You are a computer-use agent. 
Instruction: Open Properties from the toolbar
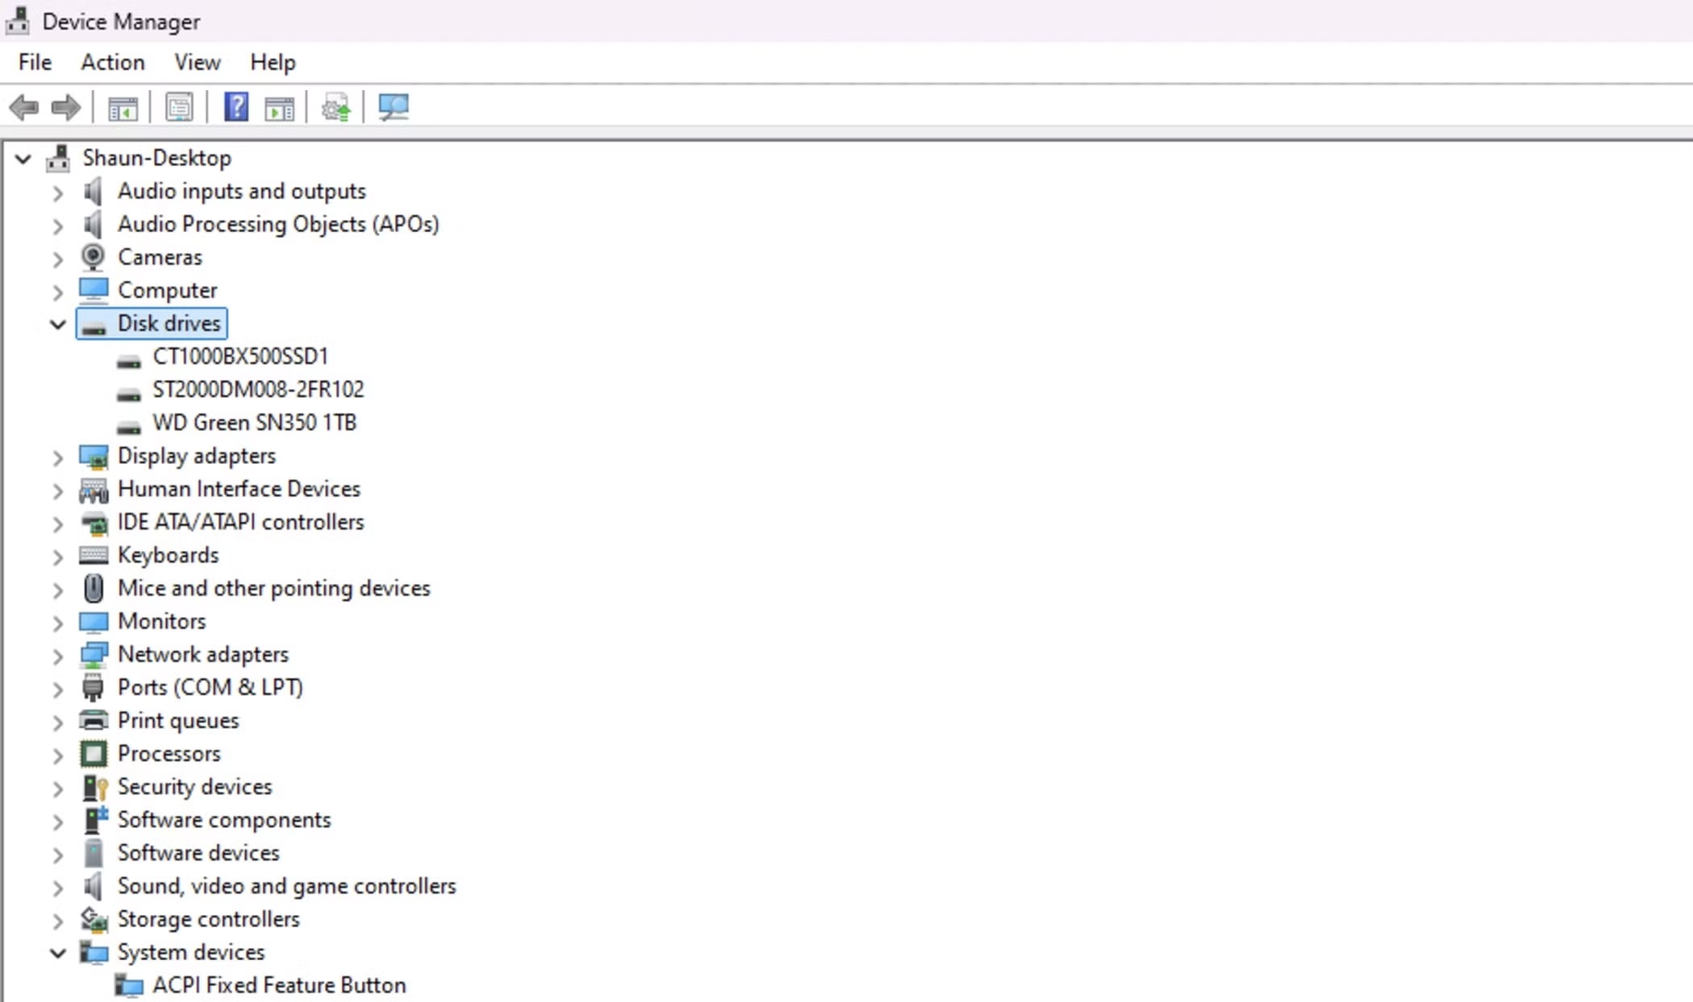[x=179, y=107]
